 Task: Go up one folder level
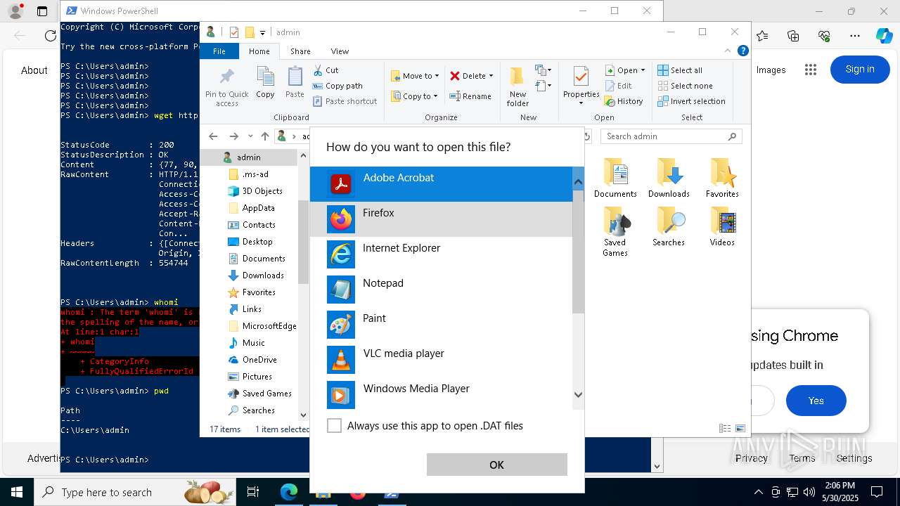264,136
